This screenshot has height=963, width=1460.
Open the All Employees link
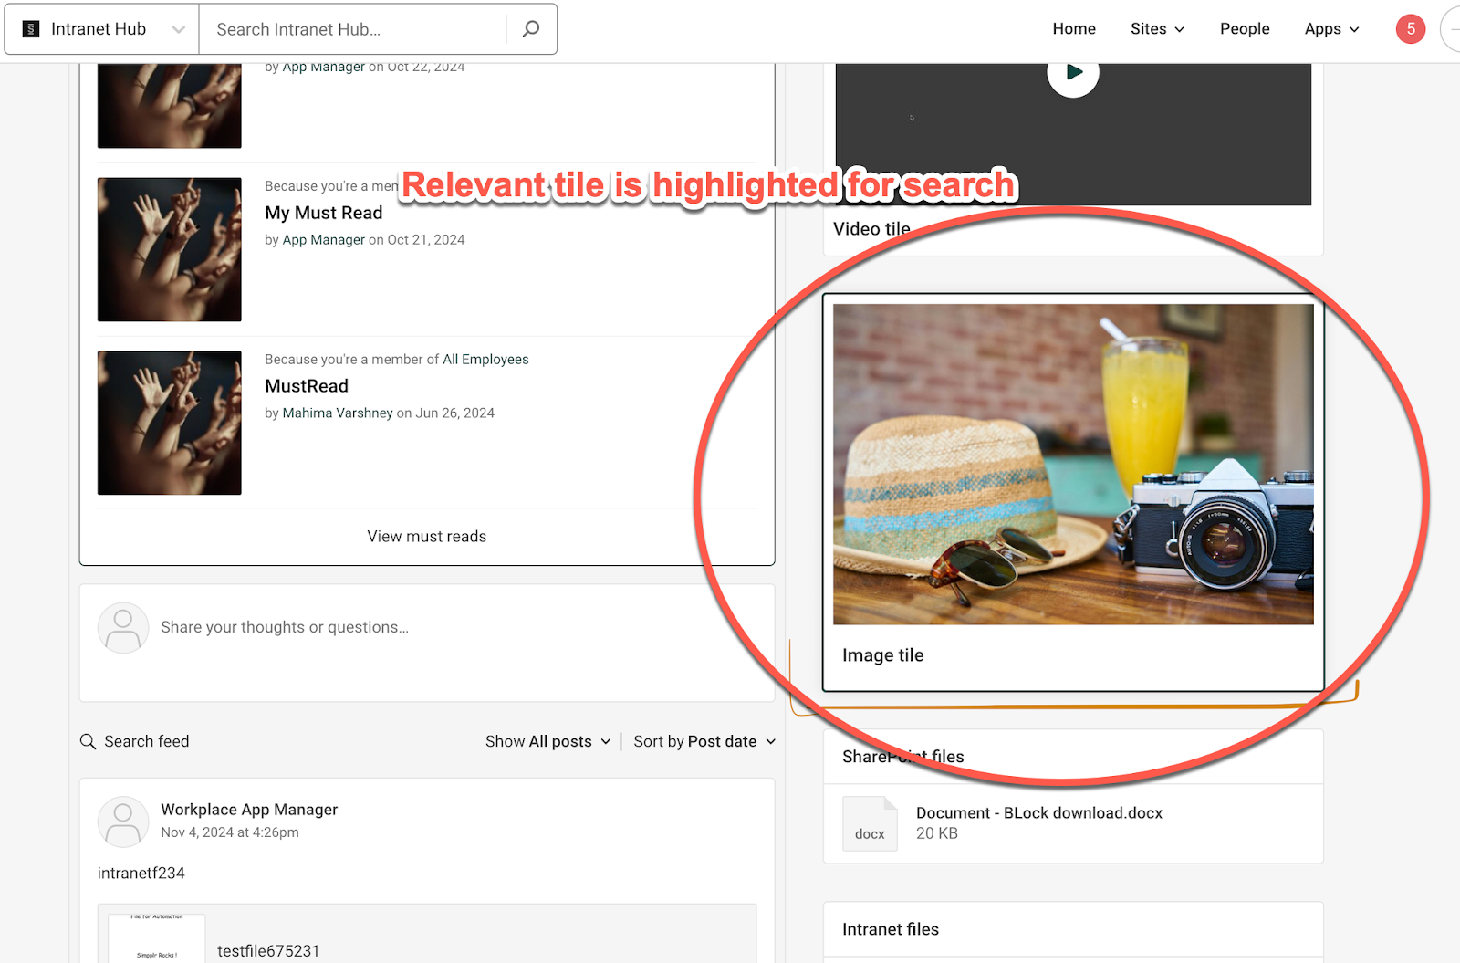click(x=485, y=360)
